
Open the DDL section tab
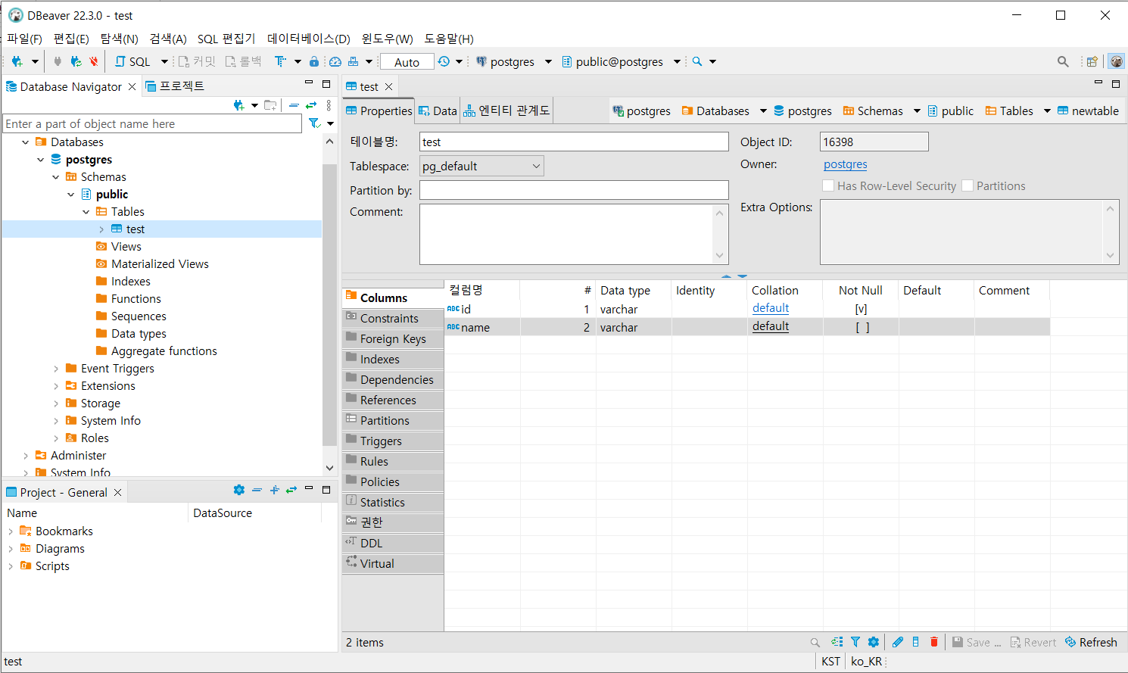tap(393, 543)
